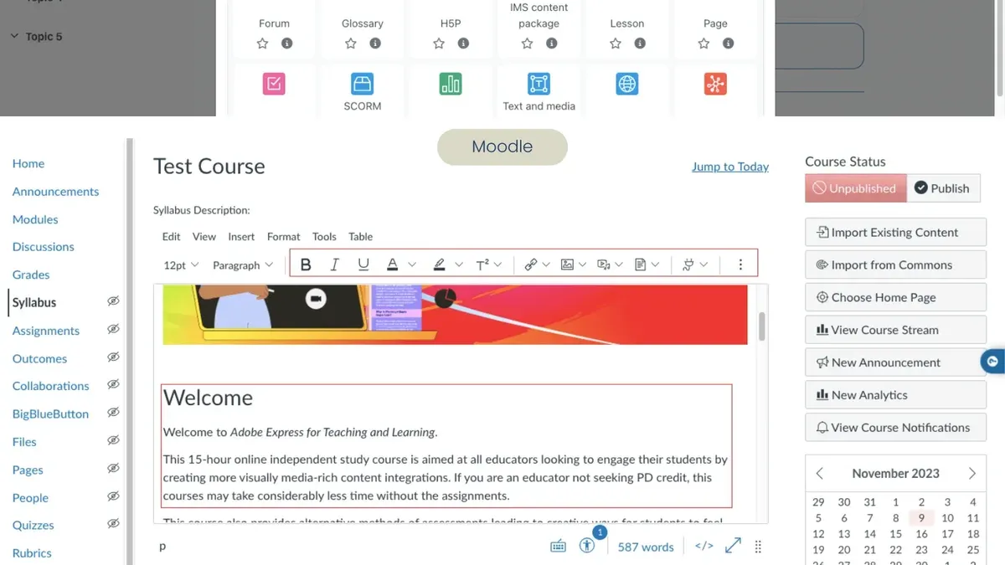Screen dimensions: 1005x565
Task: Click the Choose Home Page button
Action: coord(895,297)
